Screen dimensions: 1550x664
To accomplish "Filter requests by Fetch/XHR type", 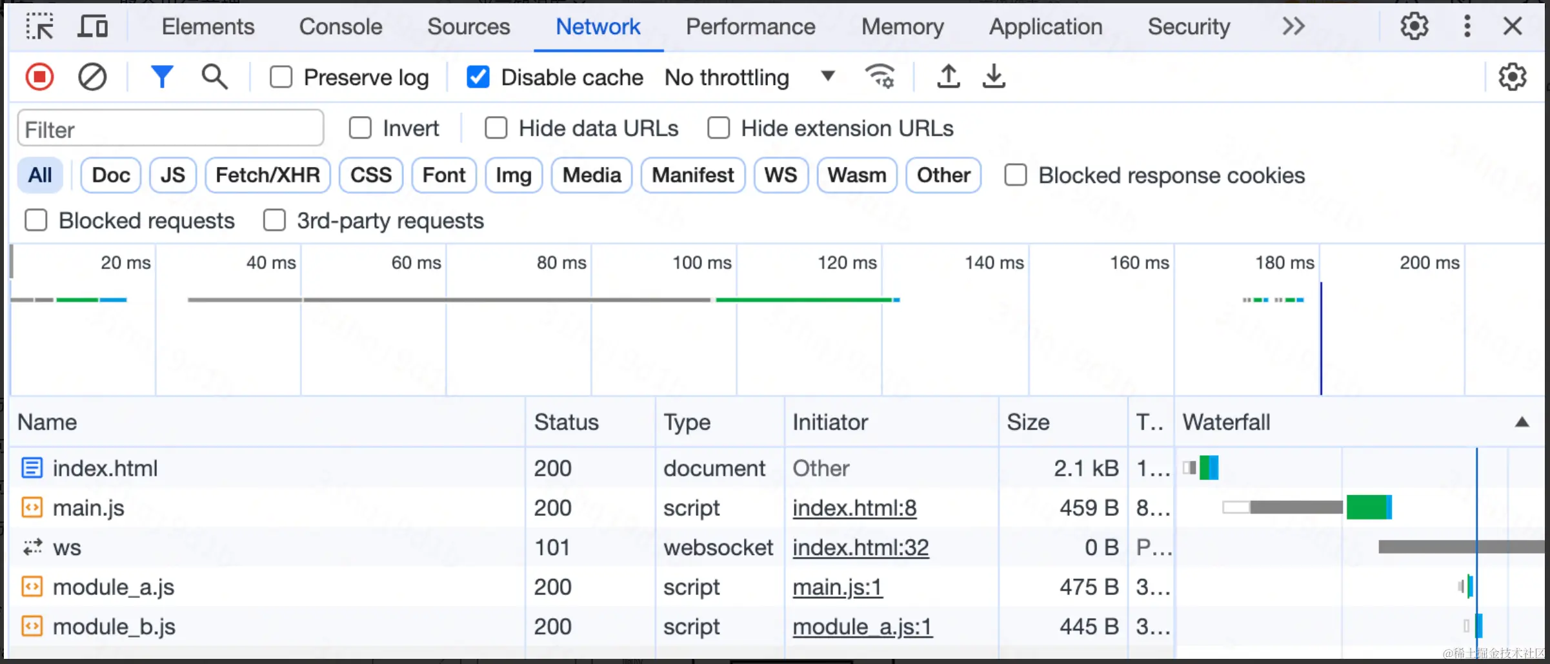I will pos(268,175).
